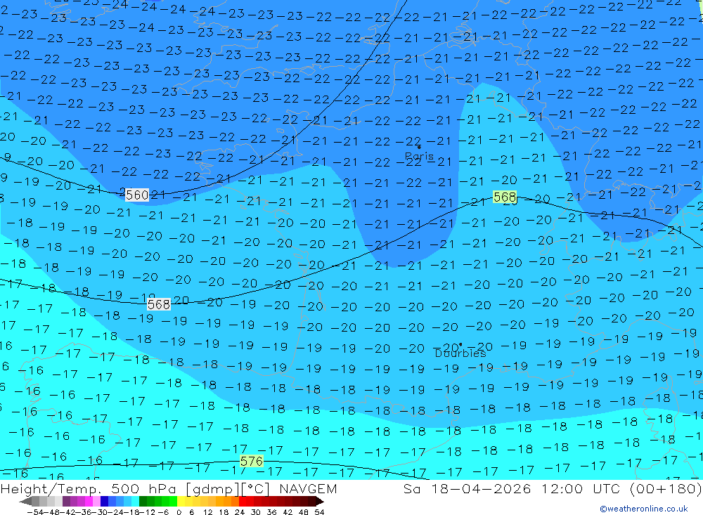Click the NAVGEM model name in title
The image size is (703, 515).
(x=308, y=488)
